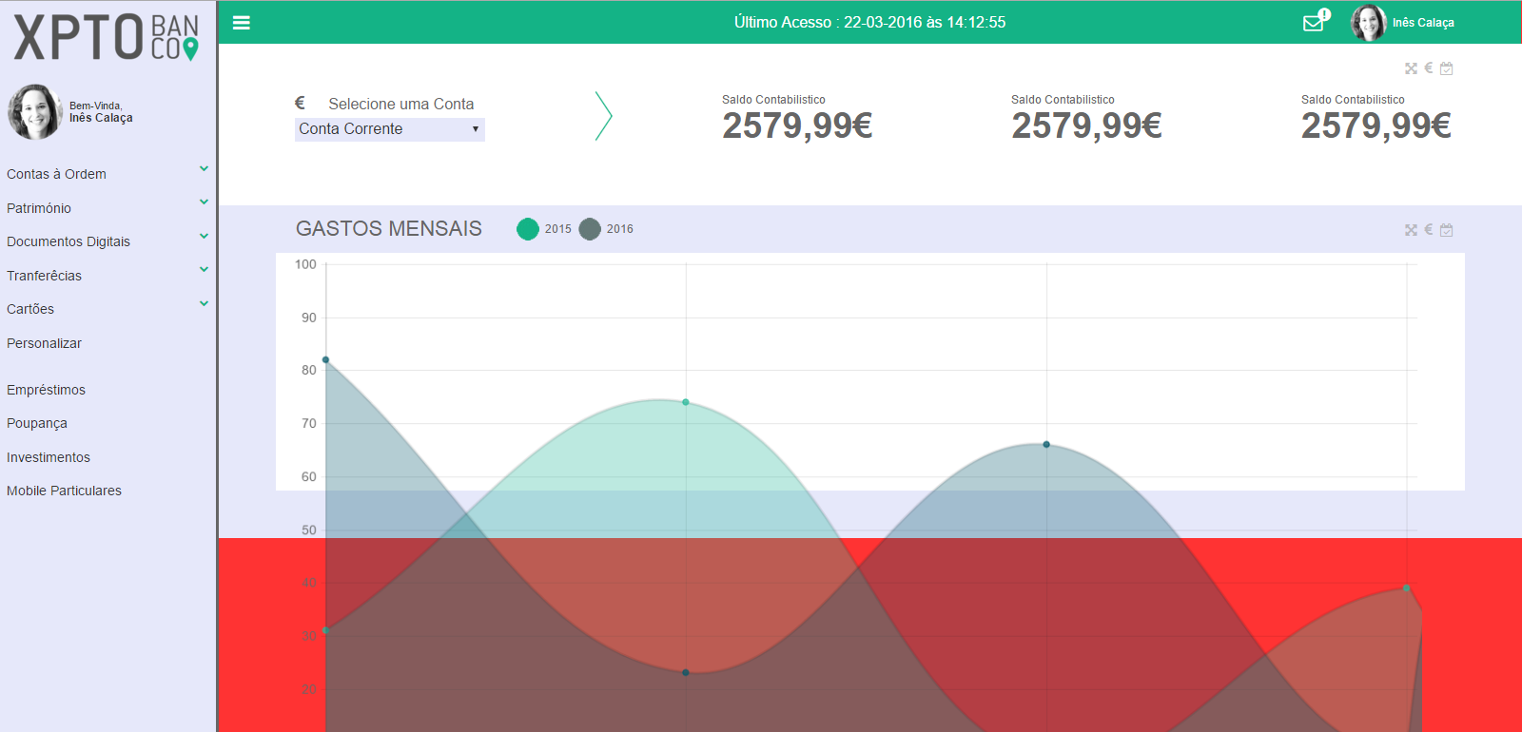This screenshot has height=732, width=1522.
Task: Open the mail notifications envelope icon
Action: [x=1316, y=21]
